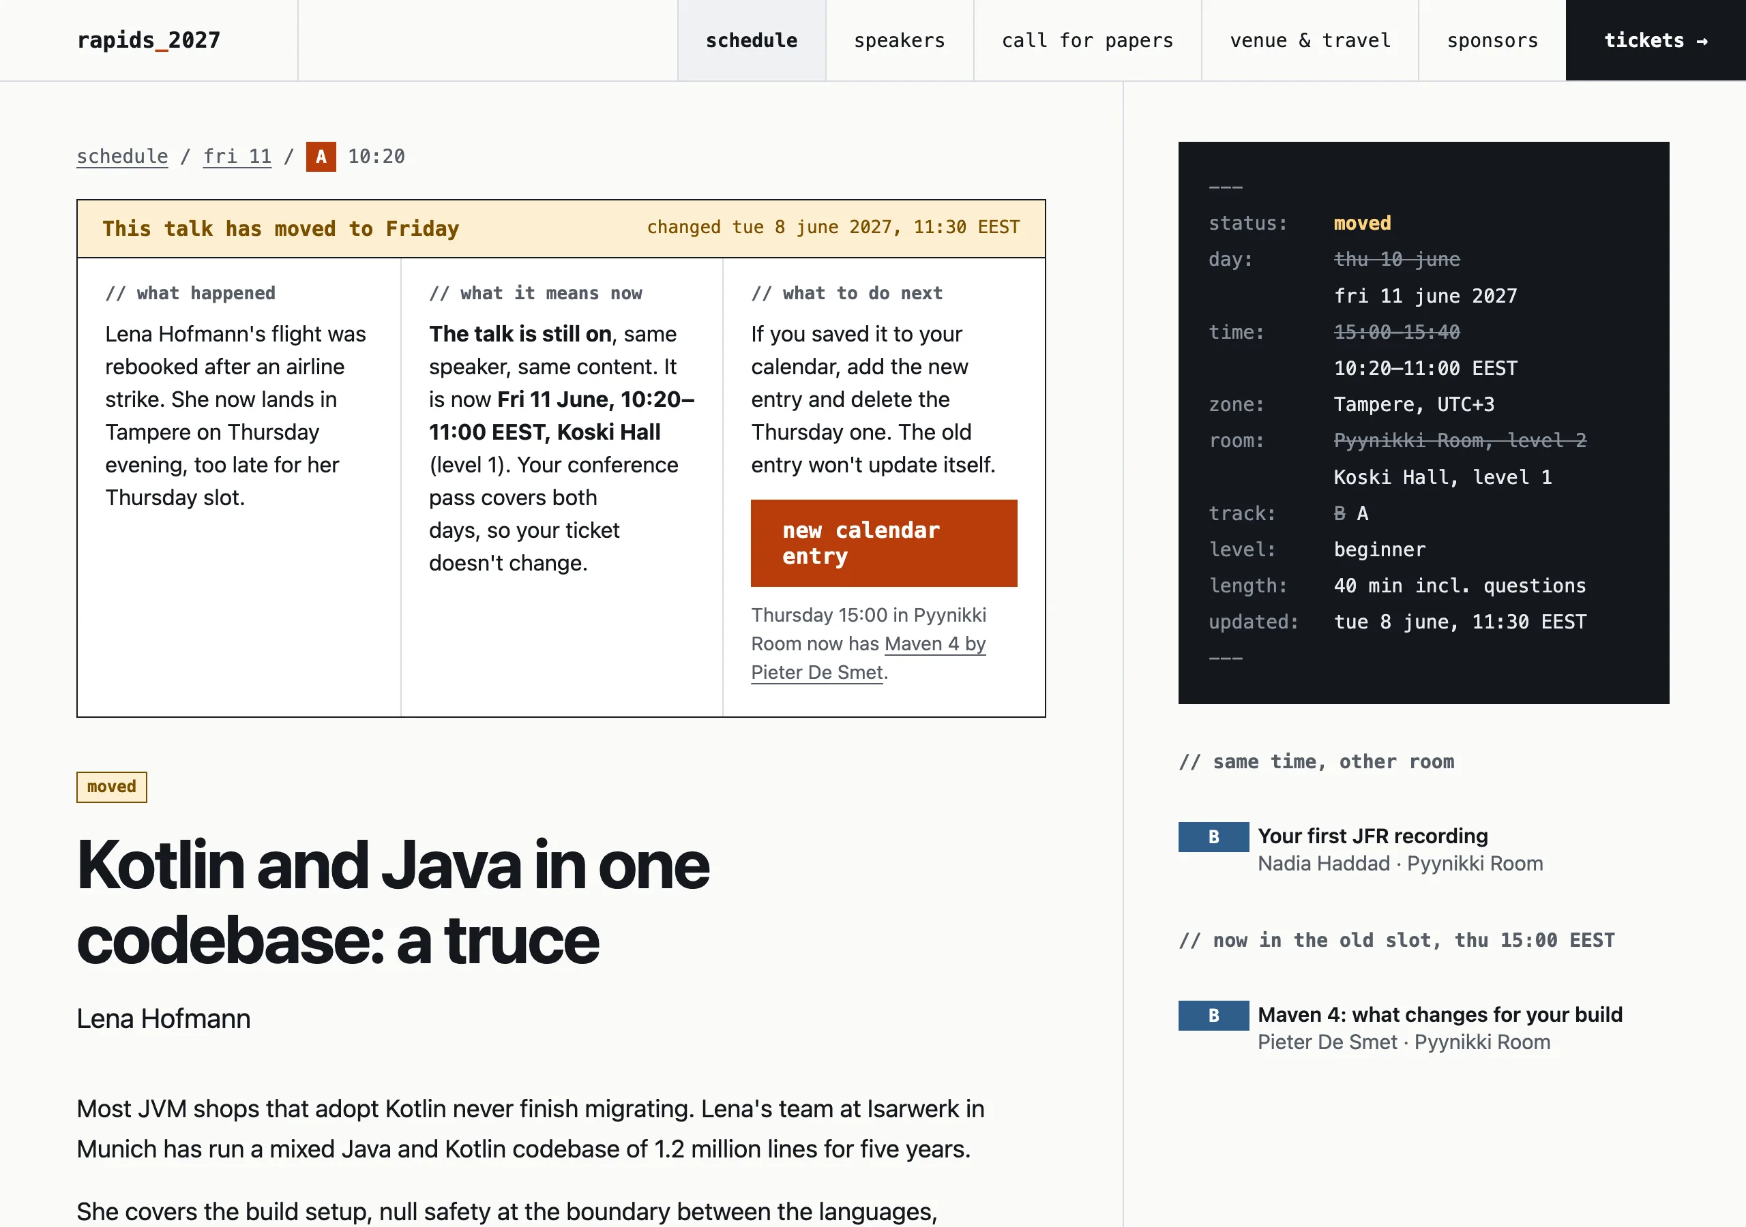The width and height of the screenshot is (1746, 1227).
Task: Open Your first JFR recording talk
Action: pos(1373,836)
